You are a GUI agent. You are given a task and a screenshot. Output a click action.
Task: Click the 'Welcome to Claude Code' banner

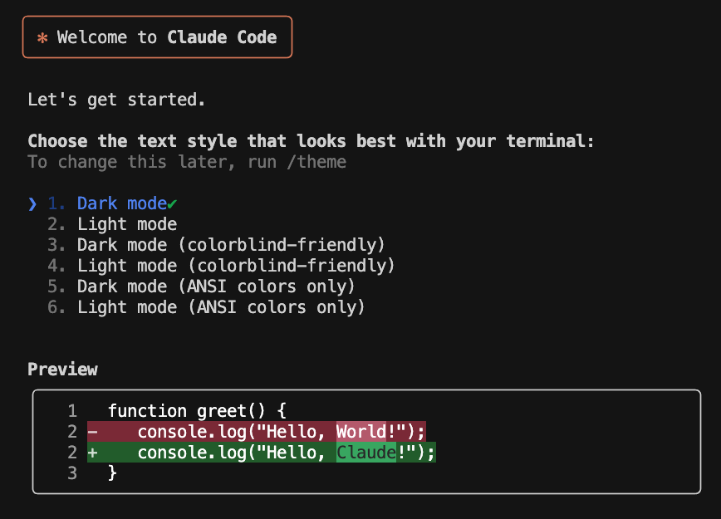157,37
